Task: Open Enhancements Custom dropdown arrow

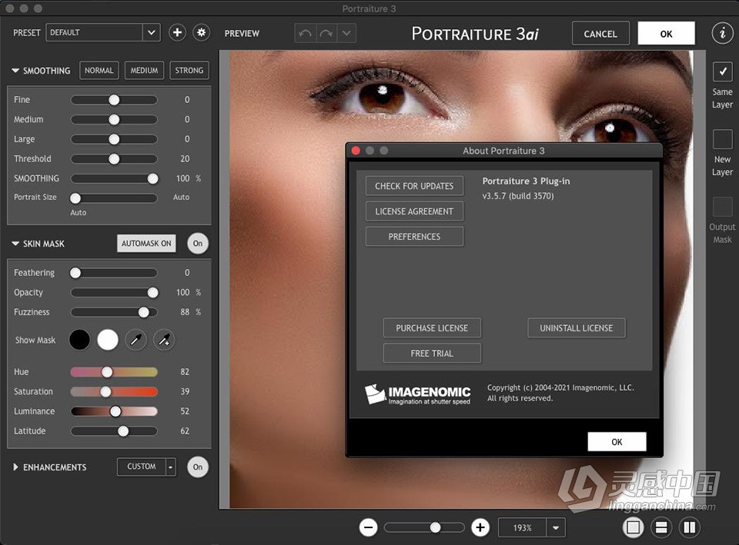Action: click(x=171, y=467)
